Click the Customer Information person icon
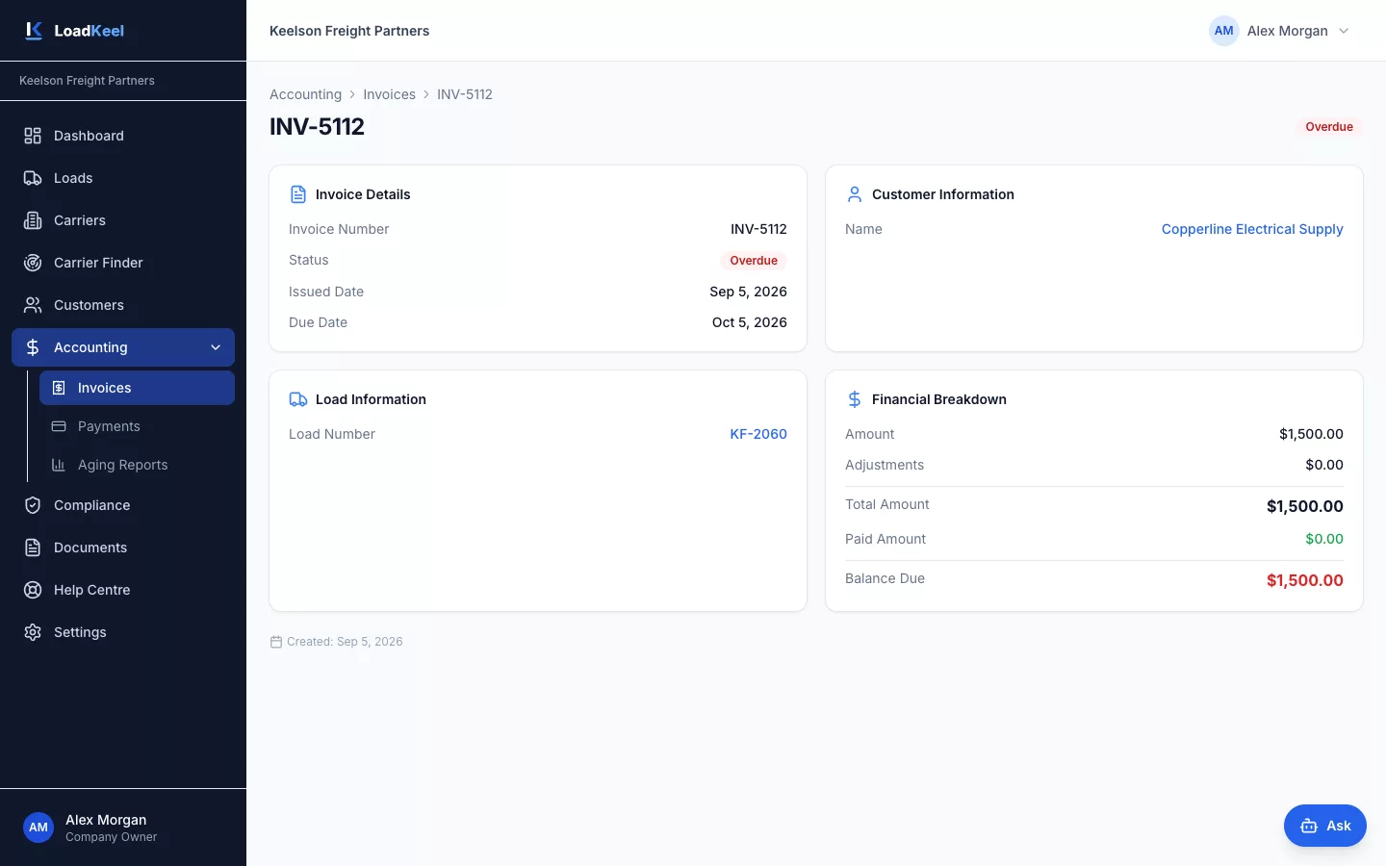This screenshot has height=866, width=1386. [x=855, y=194]
